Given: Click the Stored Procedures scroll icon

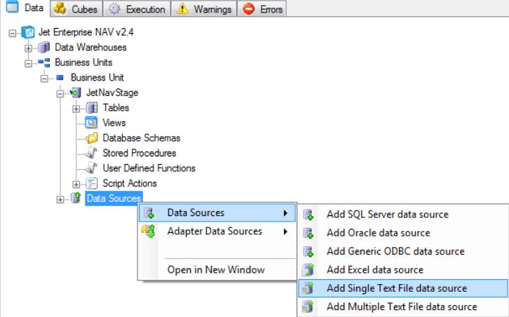Looking at the screenshot, I should (91, 153).
